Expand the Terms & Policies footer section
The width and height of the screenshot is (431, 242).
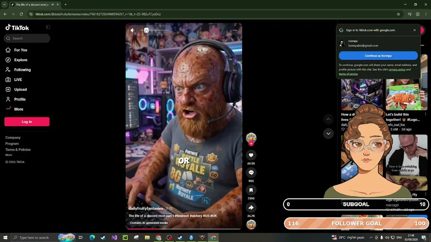[x=18, y=150]
